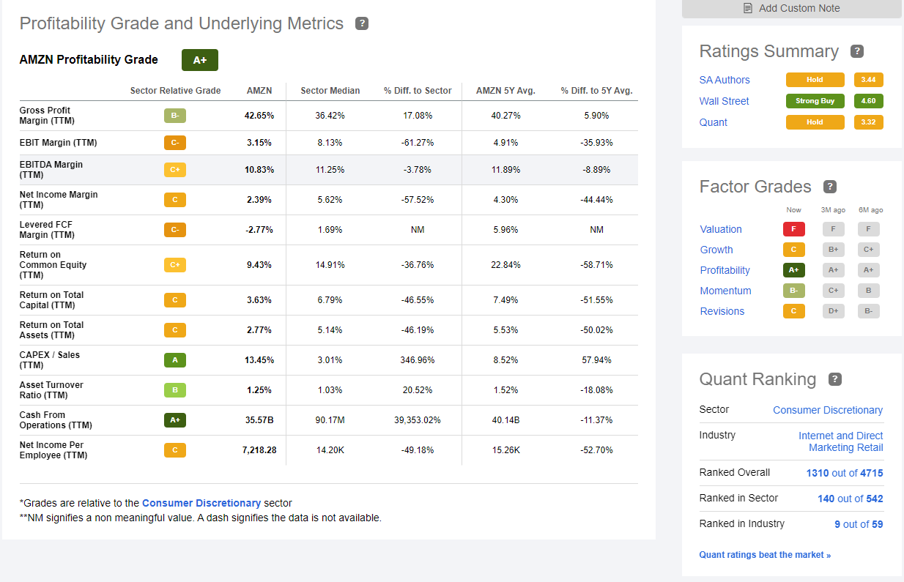
Task: Open the 140 out of 542 sector ranking
Action: [851, 499]
